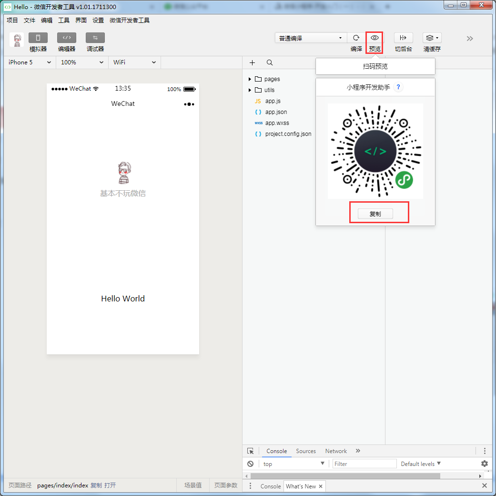Image resolution: width=496 pixels, height=496 pixels.
Task: Close the What's New tab
Action: pos(321,486)
